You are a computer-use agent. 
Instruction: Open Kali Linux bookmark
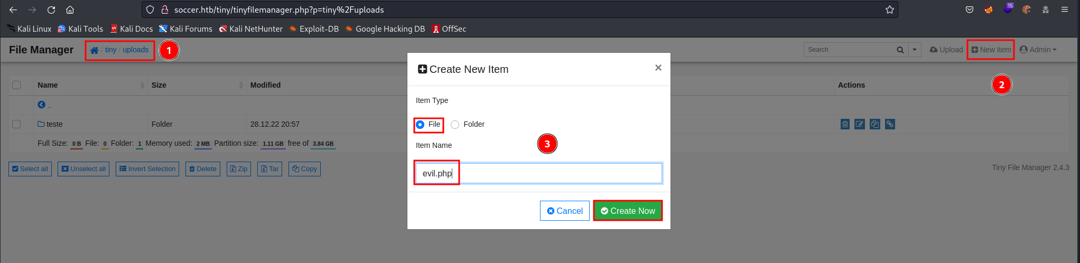pos(30,29)
